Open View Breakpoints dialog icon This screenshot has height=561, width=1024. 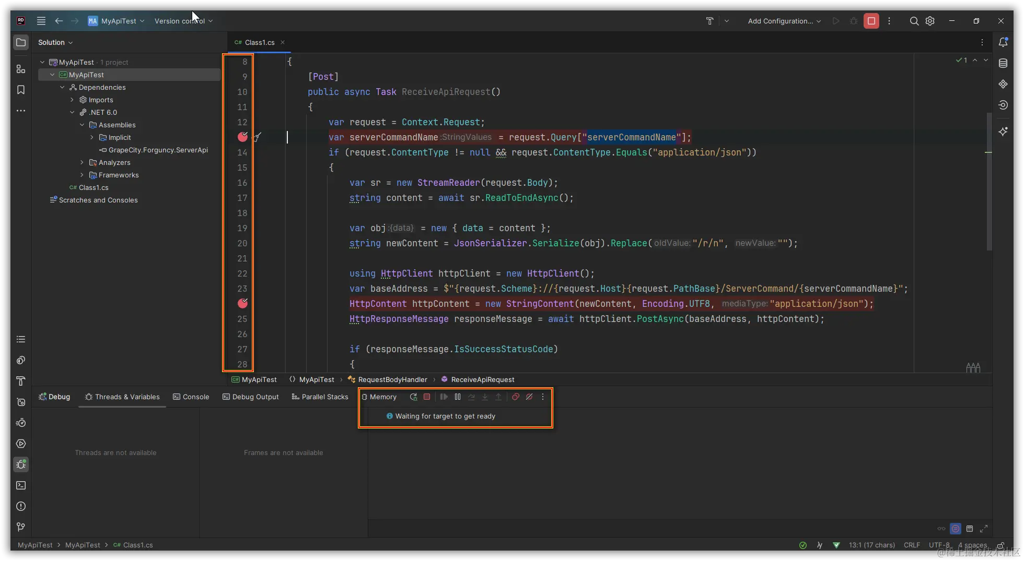(516, 397)
